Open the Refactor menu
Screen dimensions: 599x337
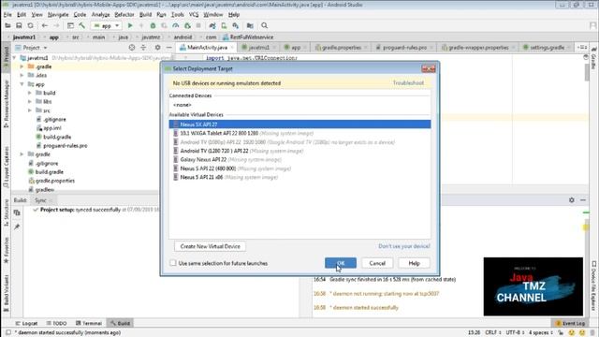click(124, 15)
